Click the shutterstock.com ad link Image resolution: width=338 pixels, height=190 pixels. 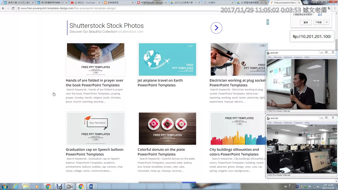click(131, 32)
